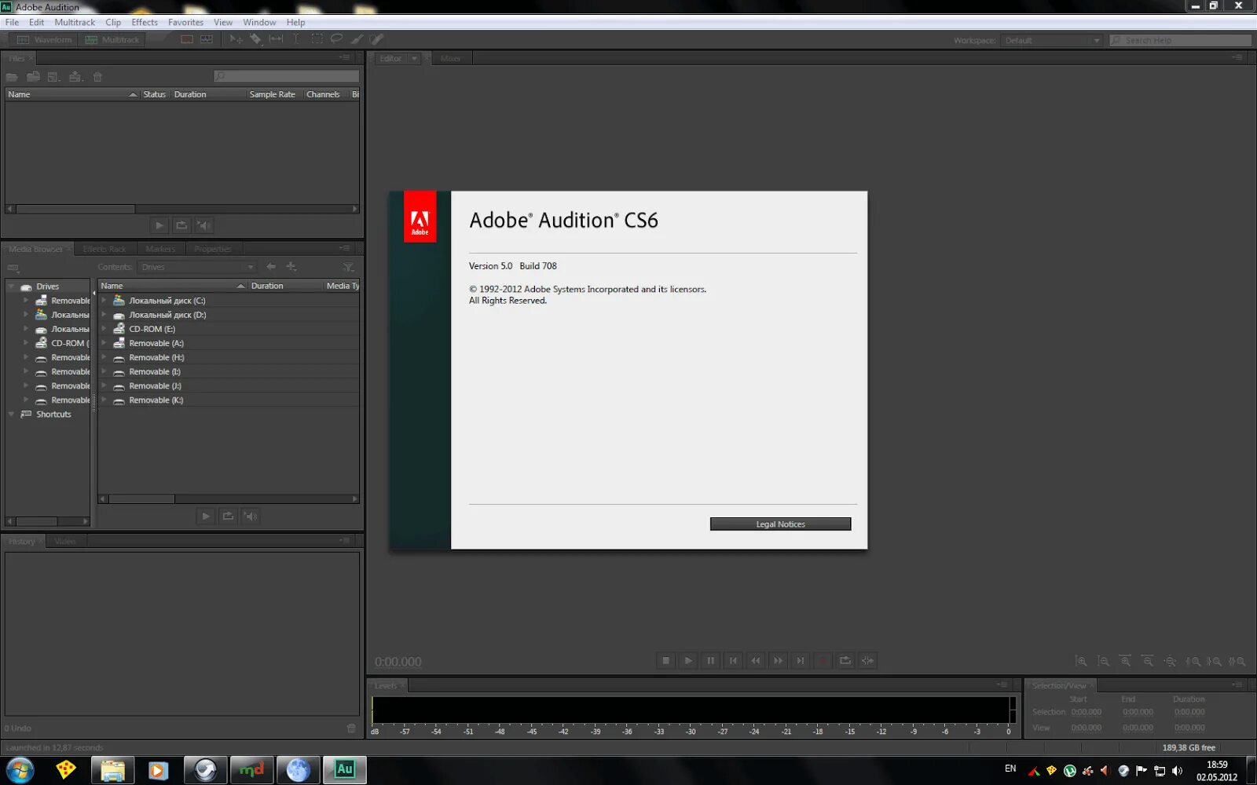Switch to Multitrack view

click(x=112, y=39)
